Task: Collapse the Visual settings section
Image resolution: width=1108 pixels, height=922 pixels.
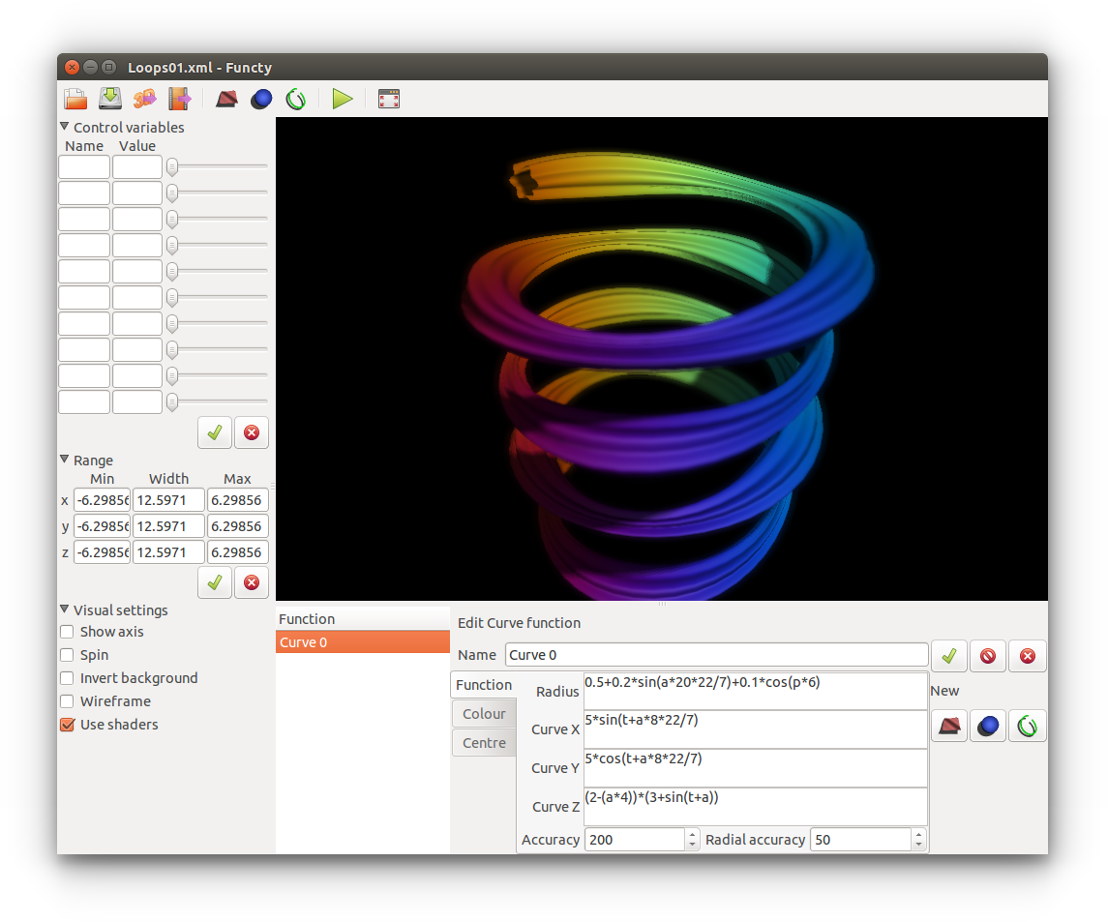Action: [x=65, y=610]
